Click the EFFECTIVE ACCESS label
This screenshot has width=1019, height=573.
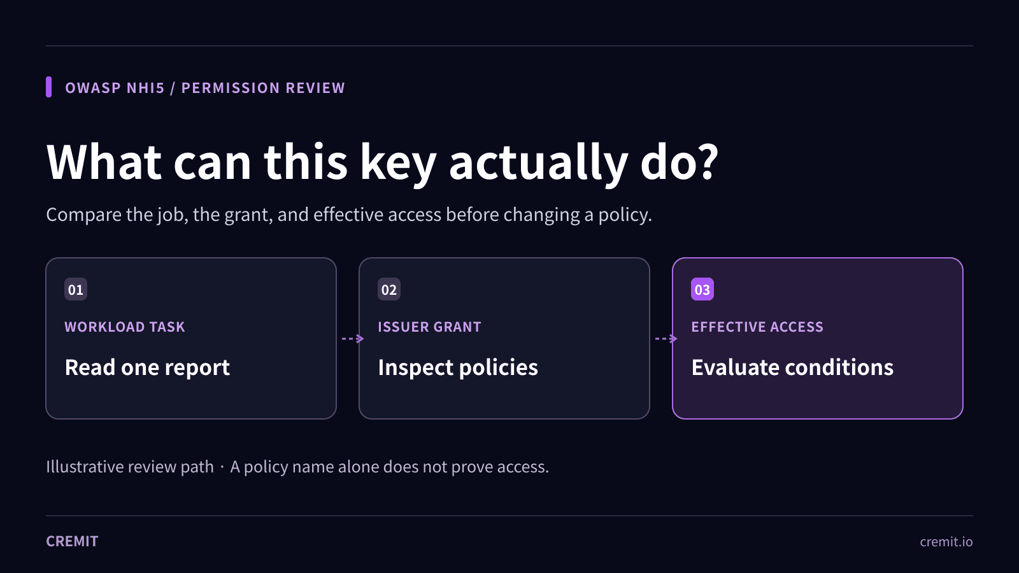click(757, 327)
